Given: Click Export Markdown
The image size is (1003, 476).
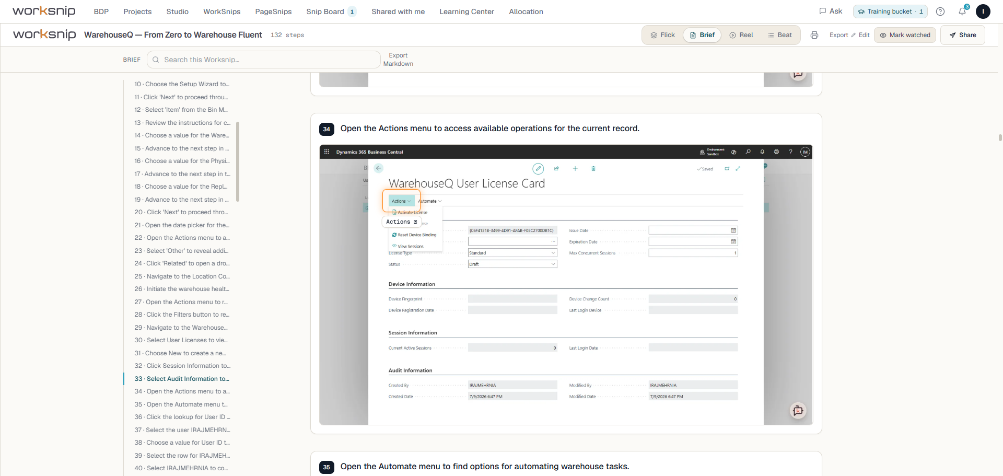Looking at the screenshot, I should click(398, 60).
